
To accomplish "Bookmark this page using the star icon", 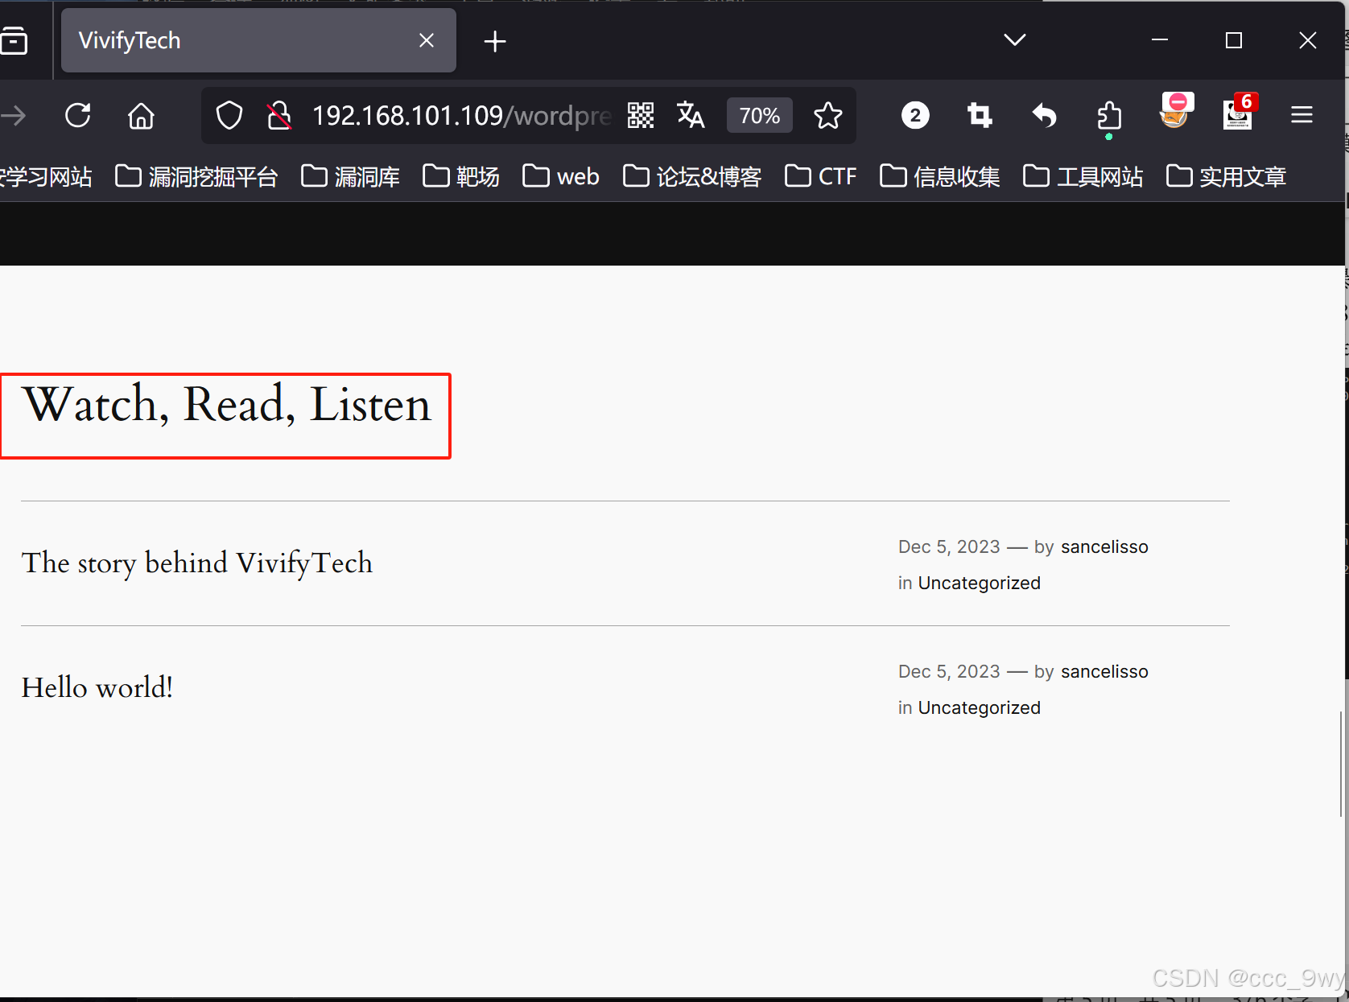I will pos(828,115).
